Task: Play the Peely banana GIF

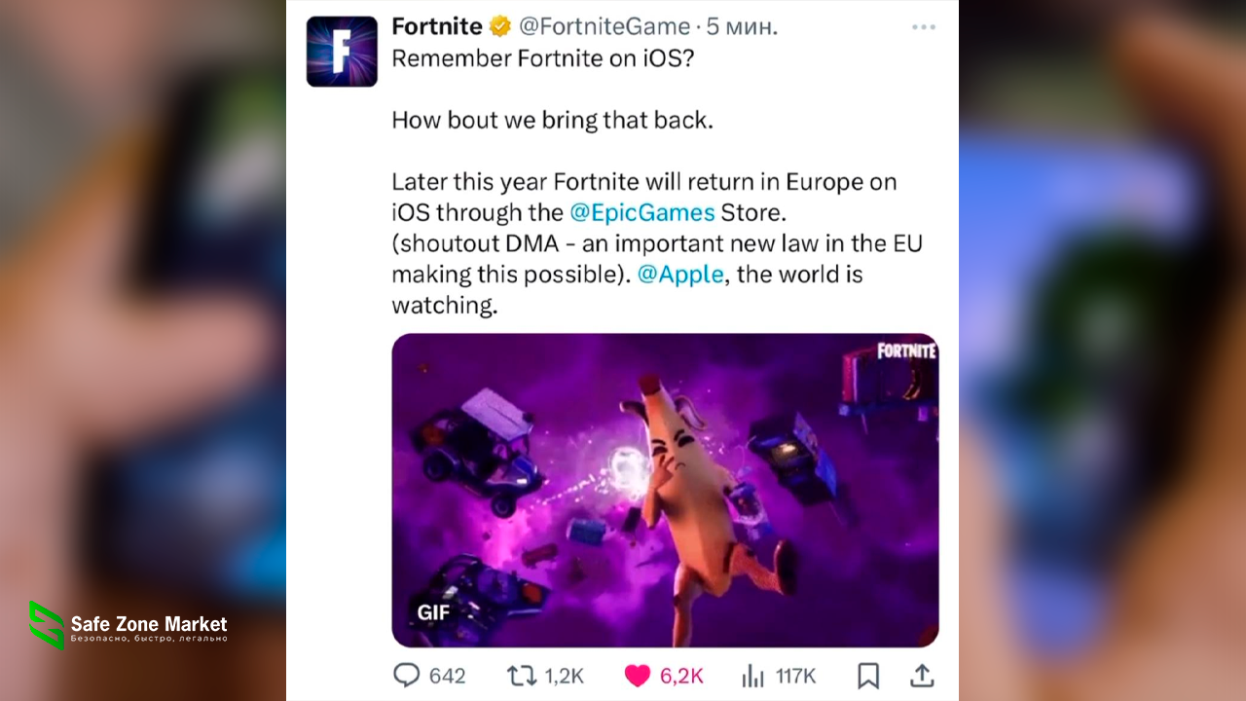Action: (x=665, y=490)
